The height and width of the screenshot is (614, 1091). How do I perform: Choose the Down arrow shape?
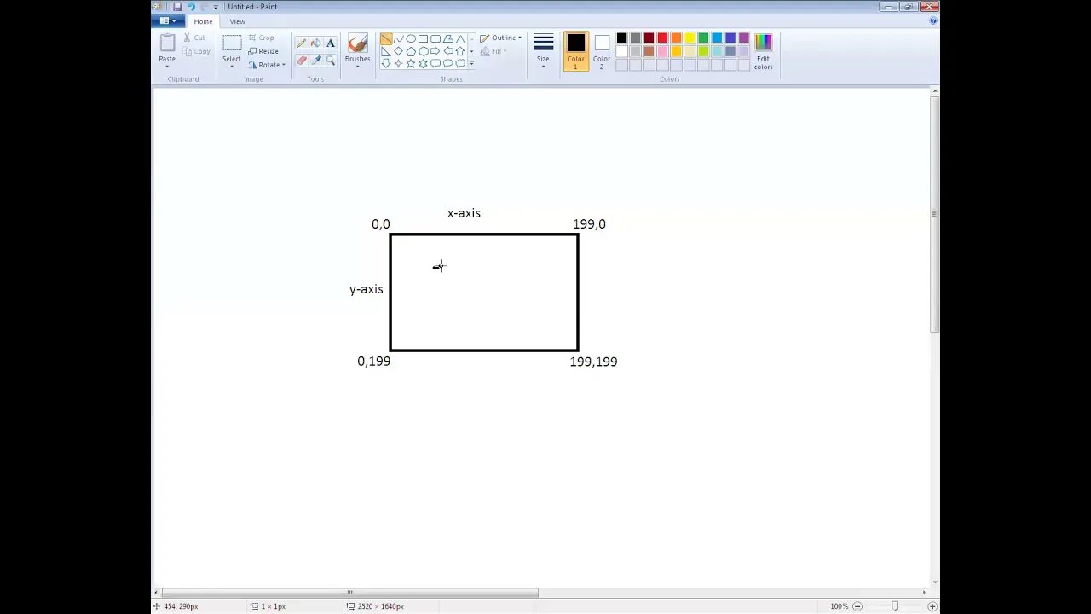[386, 63]
